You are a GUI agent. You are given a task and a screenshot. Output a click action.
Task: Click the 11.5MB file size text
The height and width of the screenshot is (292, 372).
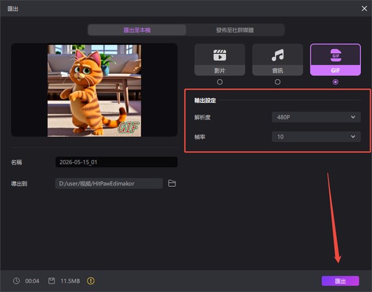point(70,281)
